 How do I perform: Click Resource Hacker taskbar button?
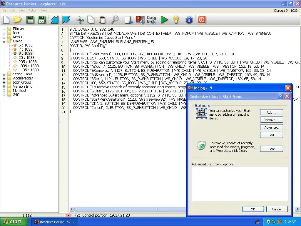[x=54, y=222]
